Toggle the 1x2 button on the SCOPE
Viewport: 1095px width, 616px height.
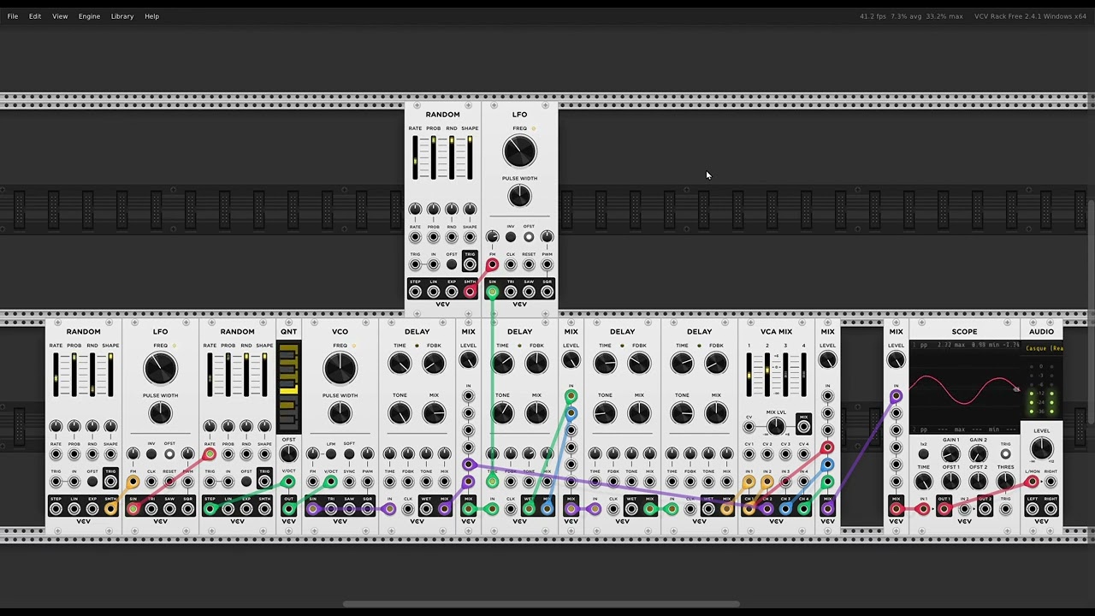point(923,454)
